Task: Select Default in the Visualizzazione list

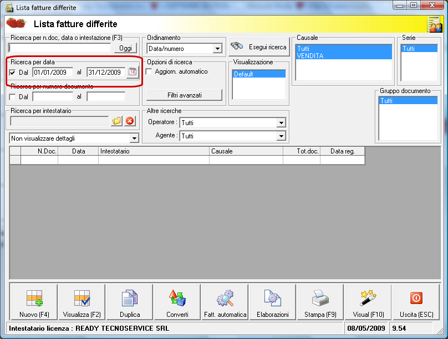Action: pyautogui.click(x=259, y=74)
